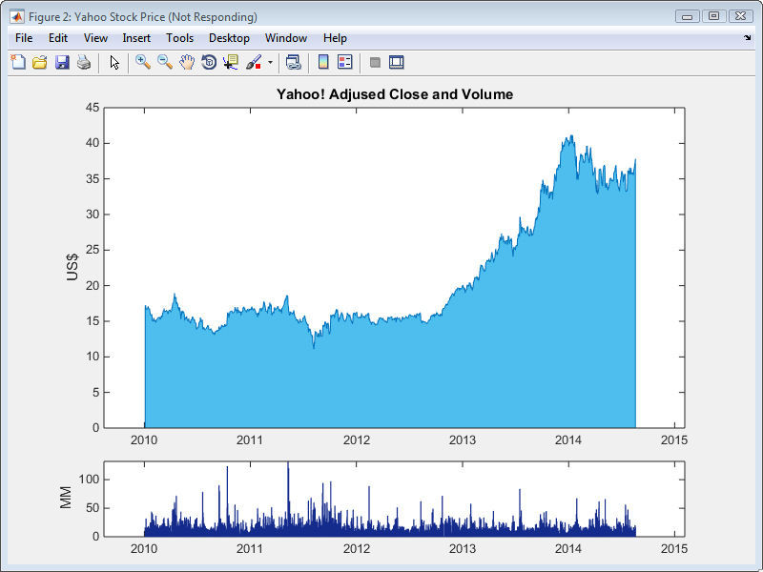This screenshot has height=572, width=763.
Task: Expand the menu bar overflow chevron
Action: pyautogui.click(x=747, y=38)
